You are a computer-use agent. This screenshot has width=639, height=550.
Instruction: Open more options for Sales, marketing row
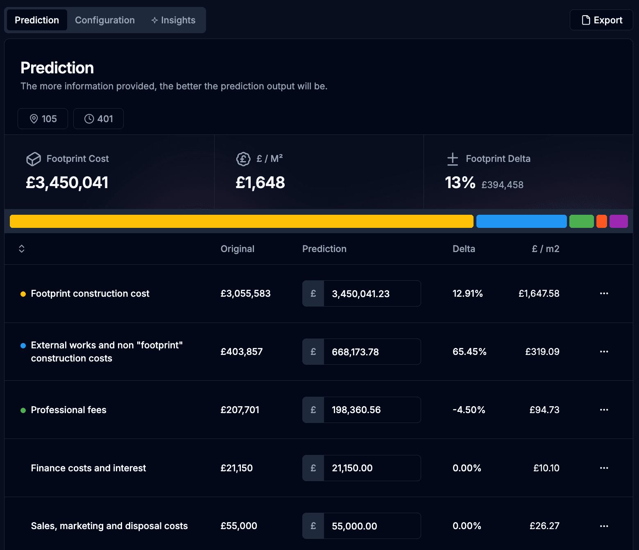604,526
